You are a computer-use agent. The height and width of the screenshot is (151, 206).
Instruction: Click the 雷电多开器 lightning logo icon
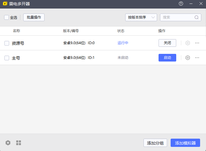5,4
